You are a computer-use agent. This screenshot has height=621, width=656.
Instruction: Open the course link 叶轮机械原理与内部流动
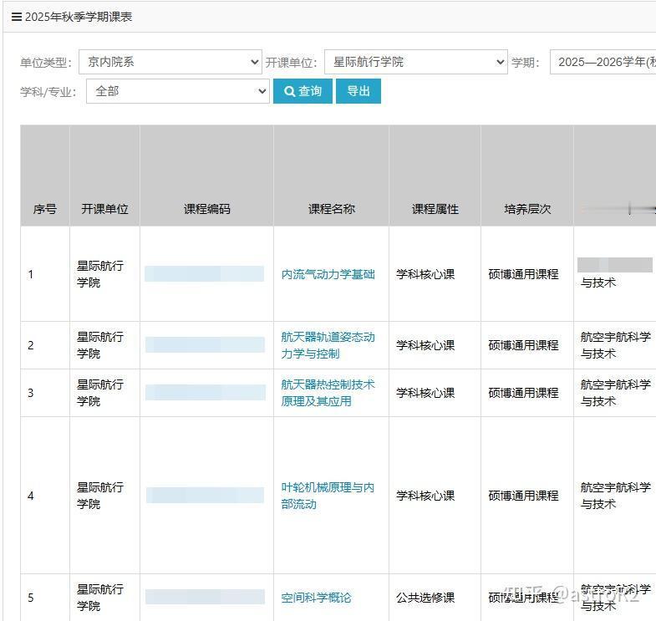click(328, 496)
